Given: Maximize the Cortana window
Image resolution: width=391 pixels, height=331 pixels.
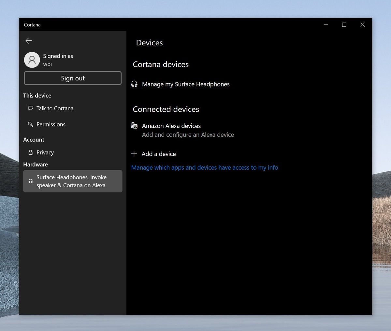Looking at the screenshot, I should 344,25.
